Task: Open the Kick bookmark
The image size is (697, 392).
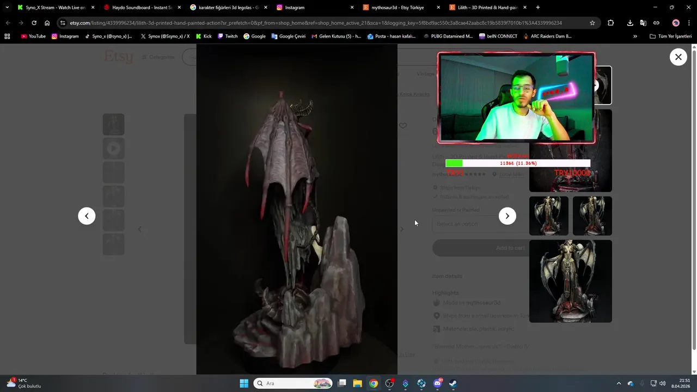Action: (203, 36)
